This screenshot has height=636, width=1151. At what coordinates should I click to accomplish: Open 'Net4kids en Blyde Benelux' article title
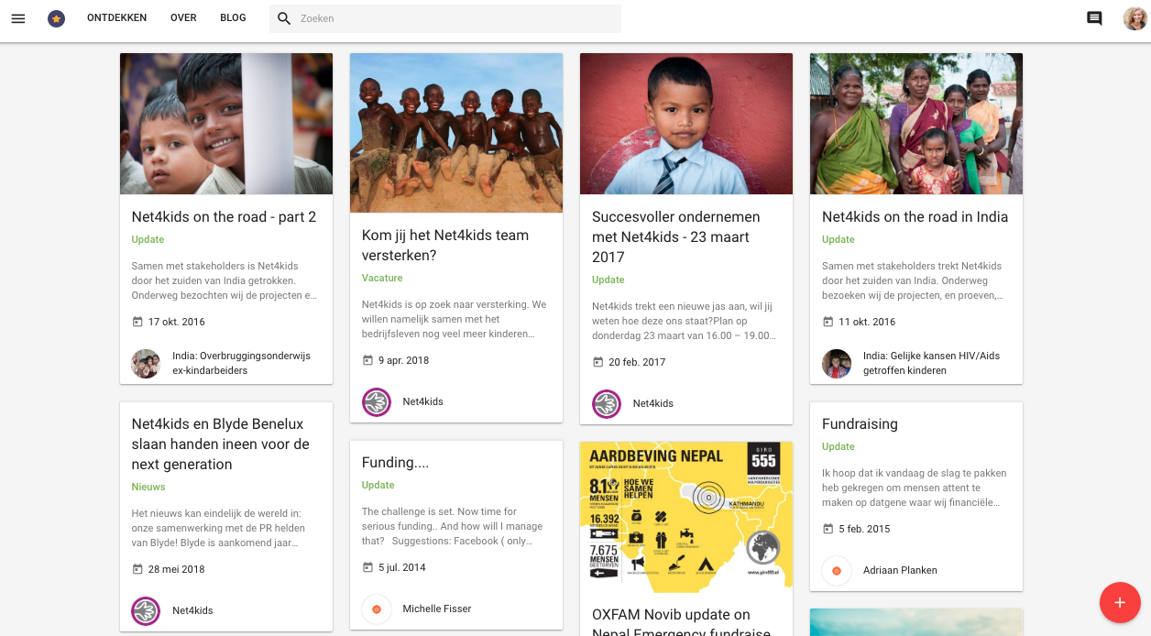221,444
